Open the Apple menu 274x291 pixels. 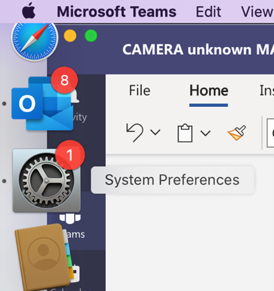click(28, 11)
